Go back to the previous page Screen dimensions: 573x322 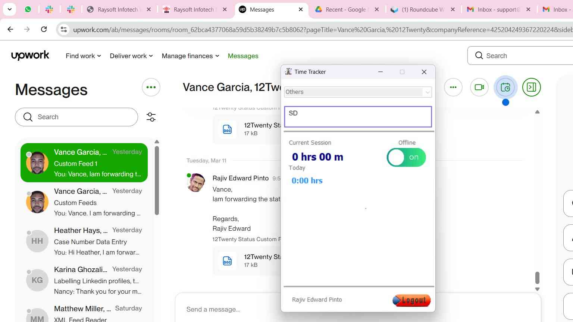pos(10,29)
